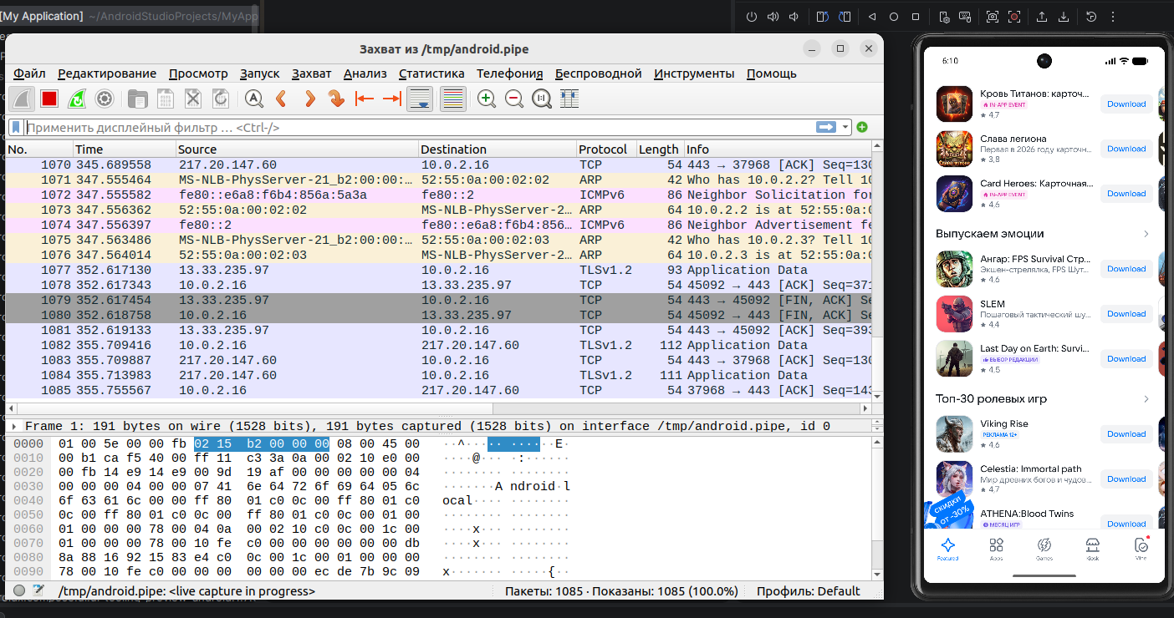Open the Анализ menu
The width and height of the screenshot is (1174, 618).
(x=365, y=73)
